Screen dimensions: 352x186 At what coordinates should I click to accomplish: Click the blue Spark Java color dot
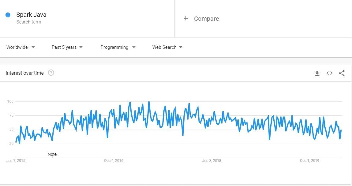click(8, 15)
